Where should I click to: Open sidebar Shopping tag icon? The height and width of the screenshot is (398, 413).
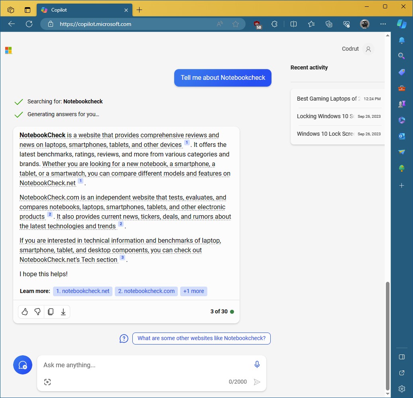coord(402,72)
